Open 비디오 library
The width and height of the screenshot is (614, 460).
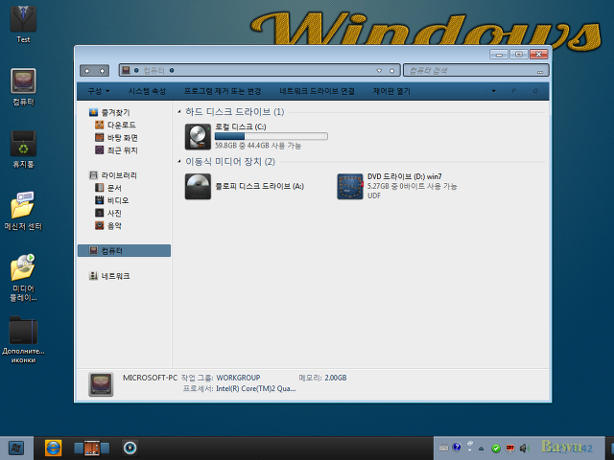click(112, 200)
